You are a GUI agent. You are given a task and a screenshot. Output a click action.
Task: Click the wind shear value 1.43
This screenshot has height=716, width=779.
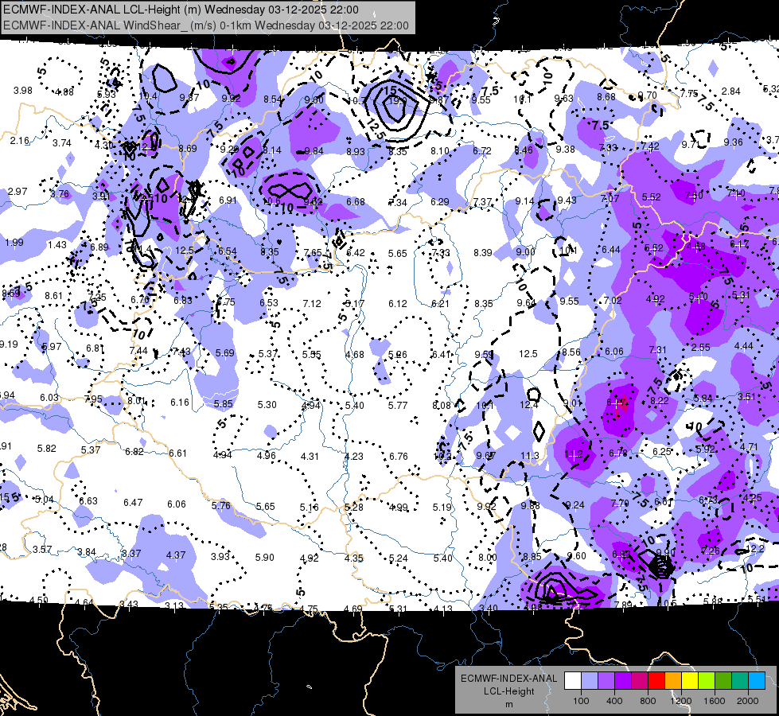pos(57,244)
